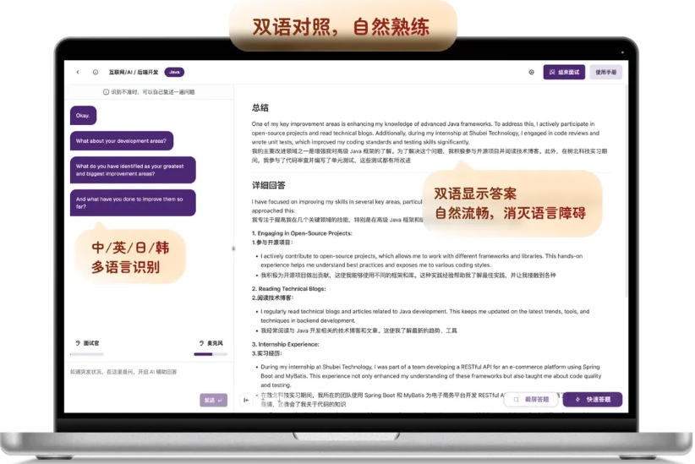Click the 'Okay.' chat bubble
Image resolution: width=695 pixels, height=464 pixels.
(x=83, y=115)
